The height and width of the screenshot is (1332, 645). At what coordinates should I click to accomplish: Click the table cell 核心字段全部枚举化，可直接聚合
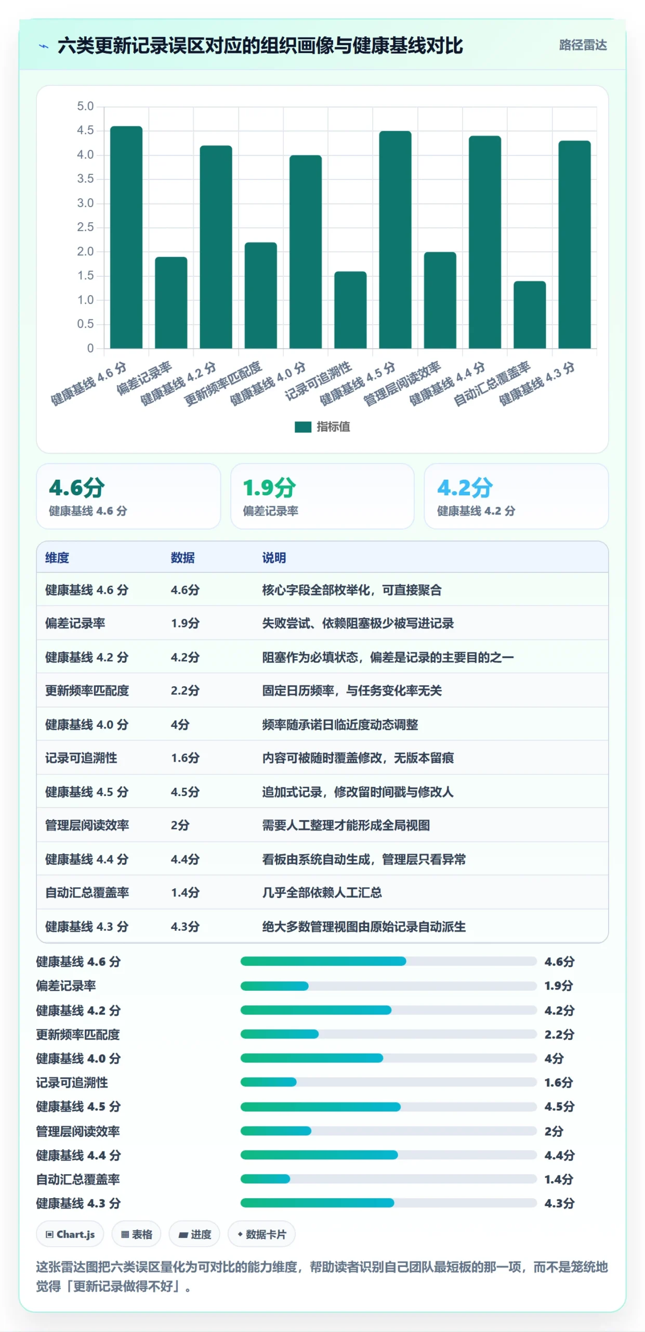tap(352, 590)
